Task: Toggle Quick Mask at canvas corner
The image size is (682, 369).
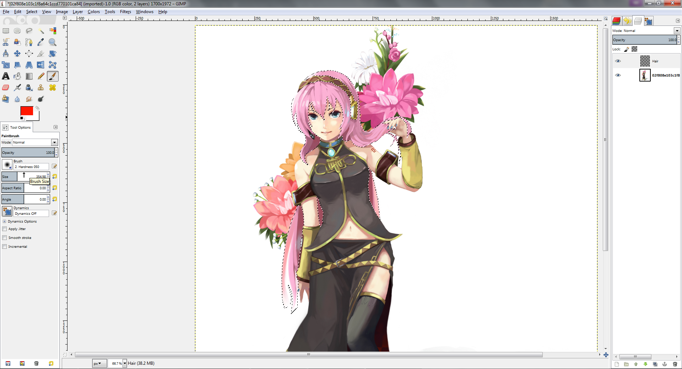Action: (x=65, y=354)
